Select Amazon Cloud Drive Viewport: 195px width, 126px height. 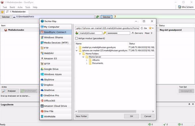(56, 106)
